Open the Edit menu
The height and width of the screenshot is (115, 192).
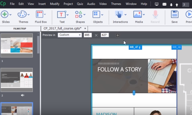(x=21, y=4)
